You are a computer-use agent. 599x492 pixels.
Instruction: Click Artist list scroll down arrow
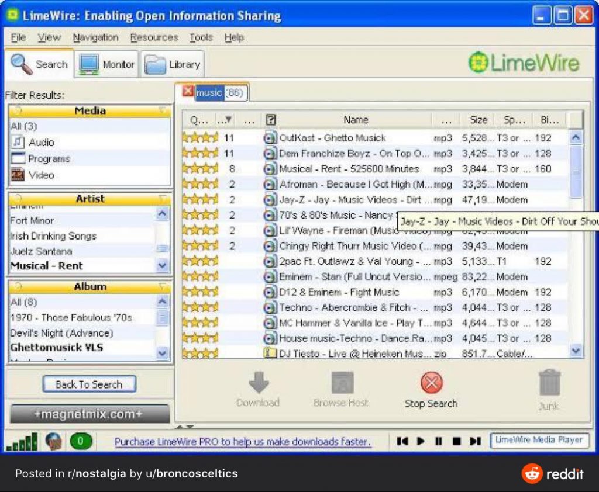click(163, 265)
